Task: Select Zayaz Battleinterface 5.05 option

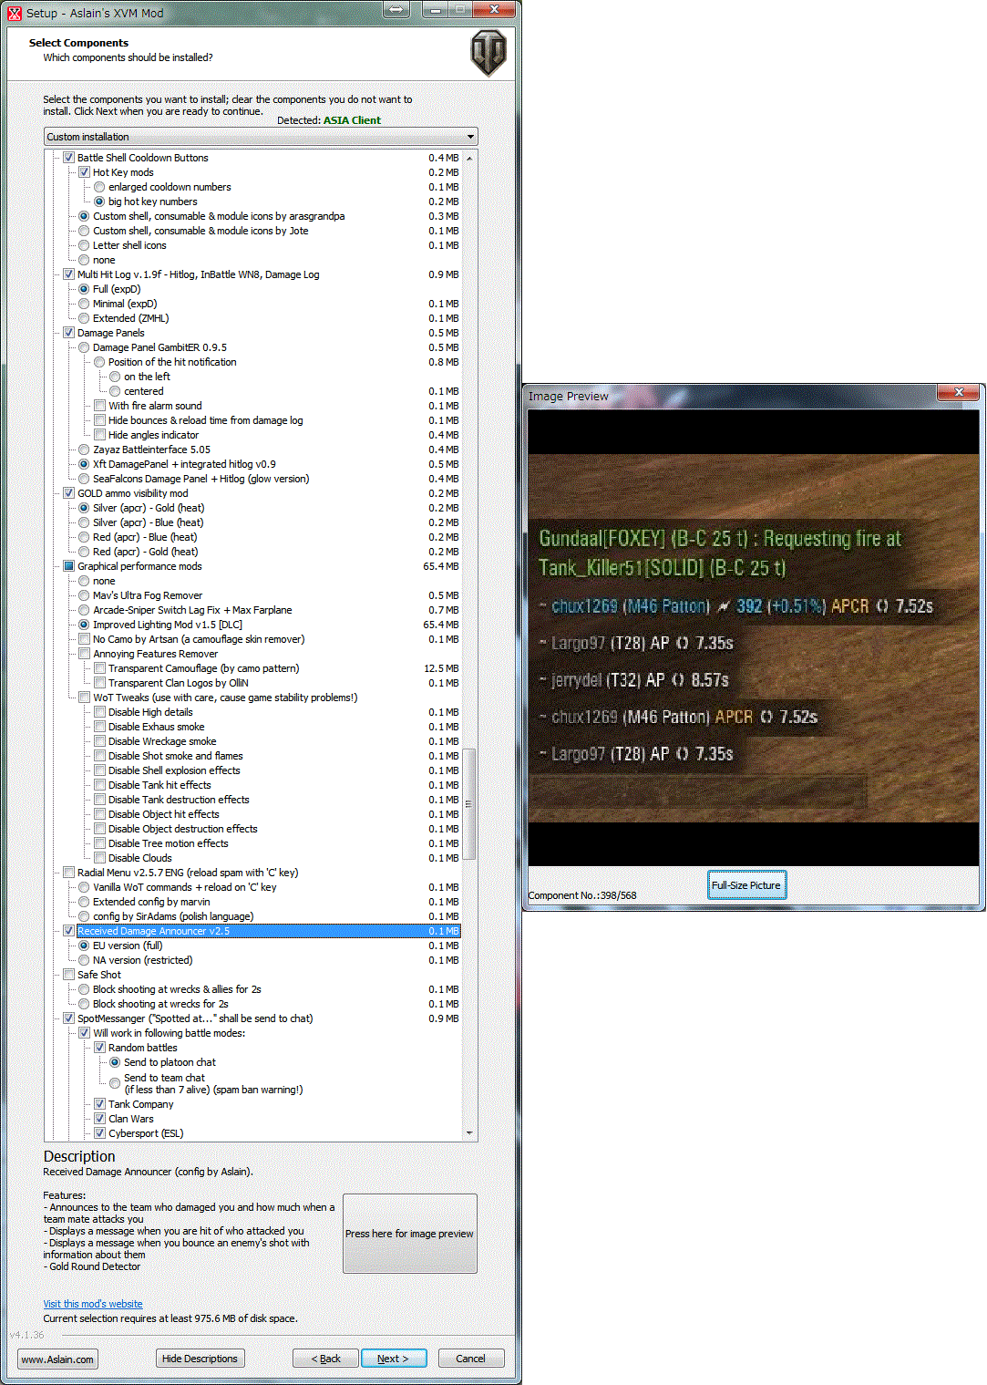Action: point(84,450)
